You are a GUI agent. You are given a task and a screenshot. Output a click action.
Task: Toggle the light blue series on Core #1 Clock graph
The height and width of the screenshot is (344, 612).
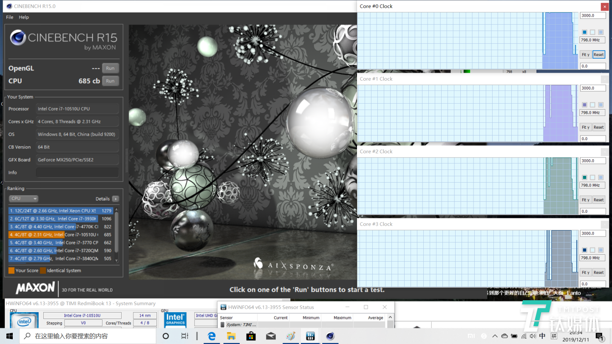[601, 104]
